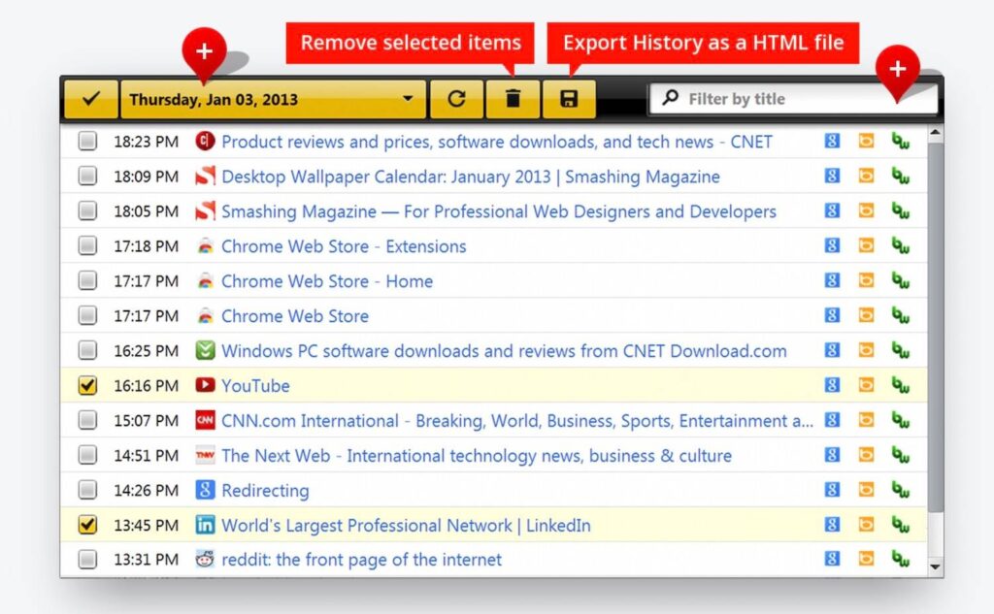Click the blue Google icon in the Desktop Wallpaper row
The width and height of the screenshot is (994, 614).
(832, 176)
